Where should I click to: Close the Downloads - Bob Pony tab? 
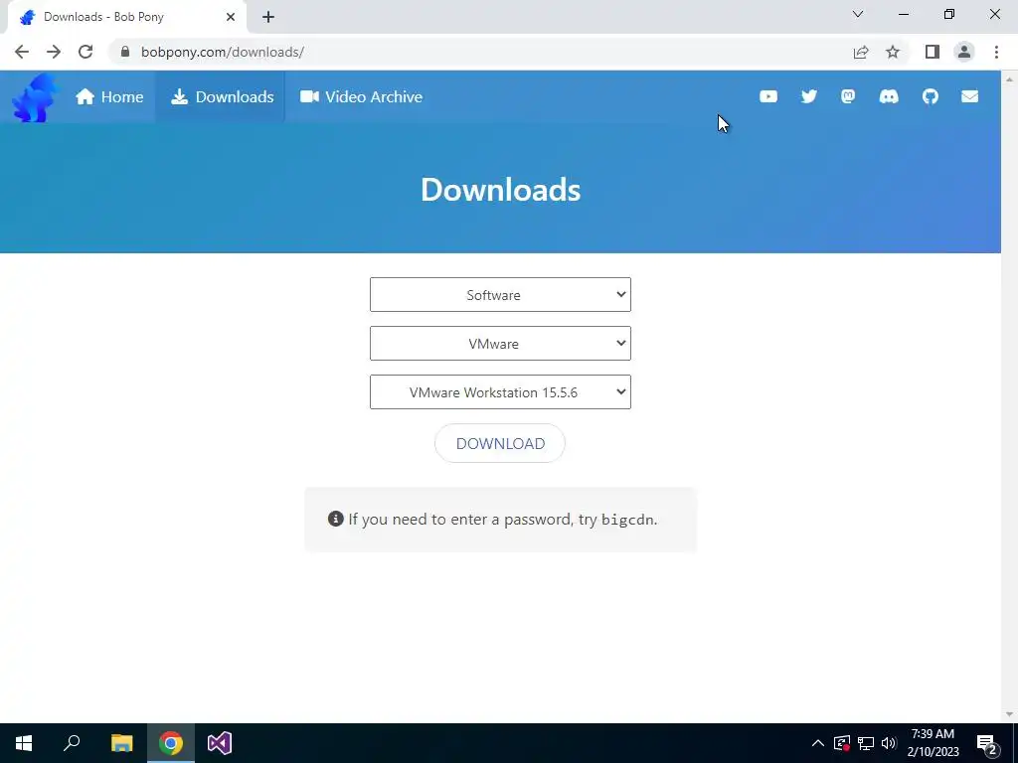coord(231,17)
